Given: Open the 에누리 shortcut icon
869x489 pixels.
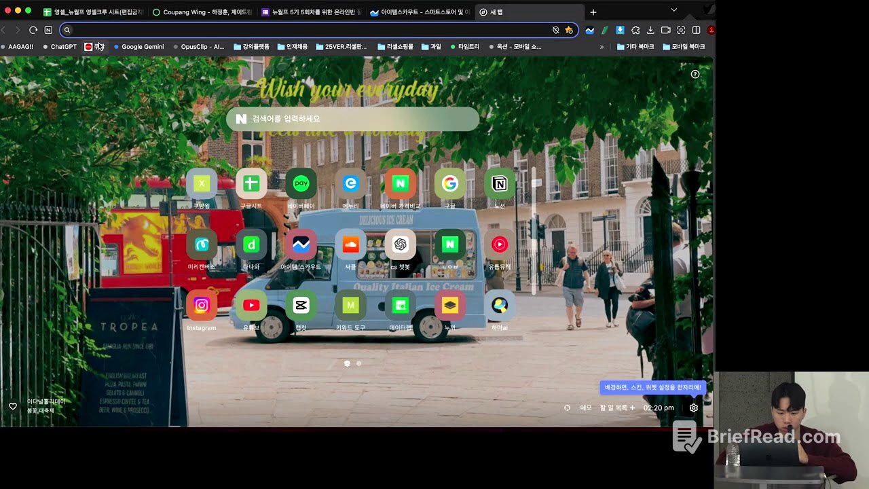Looking at the screenshot, I should coord(350,183).
